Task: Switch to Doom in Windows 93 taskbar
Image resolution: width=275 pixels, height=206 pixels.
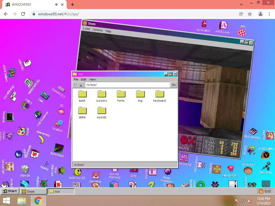Action: pos(33,192)
